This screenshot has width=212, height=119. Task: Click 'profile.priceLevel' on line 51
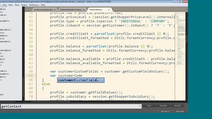coord(68,17)
